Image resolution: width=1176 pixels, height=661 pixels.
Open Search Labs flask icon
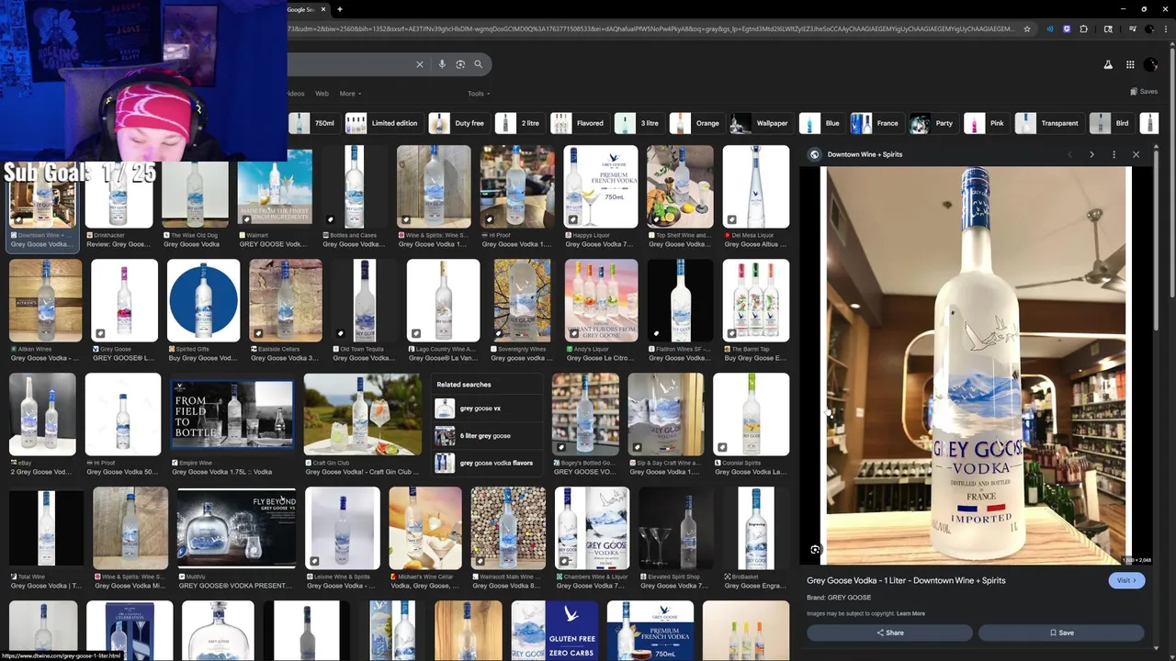coord(1108,65)
